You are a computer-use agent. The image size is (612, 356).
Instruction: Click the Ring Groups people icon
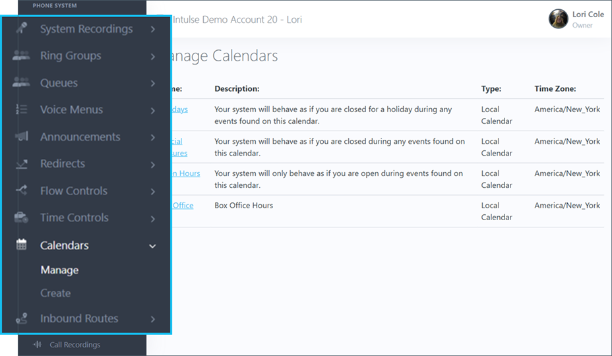tap(22, 56)
